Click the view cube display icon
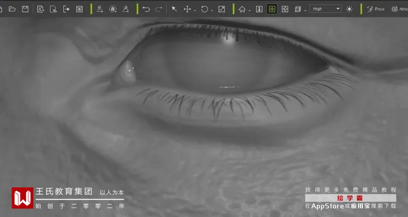The image size is (408, 217). 298,9
